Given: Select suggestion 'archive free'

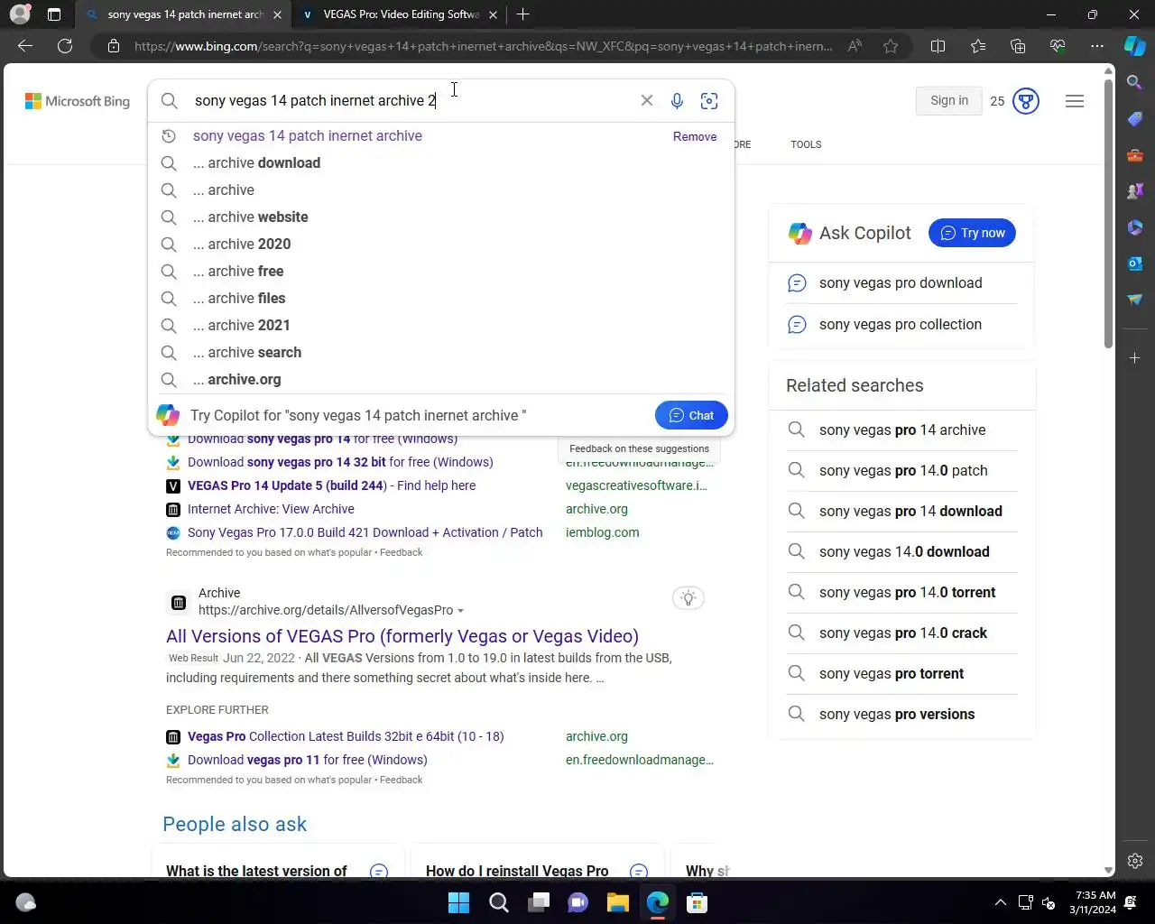Looking at the screenshot, I should tap(441, 272).
